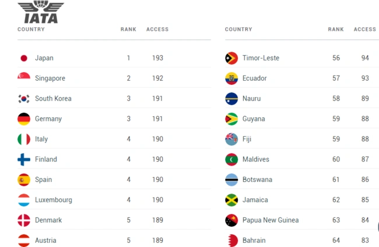Click the IATA logo
Image resolution: width=379 pixels, height=247 pixels.
[x=41, y=12]
